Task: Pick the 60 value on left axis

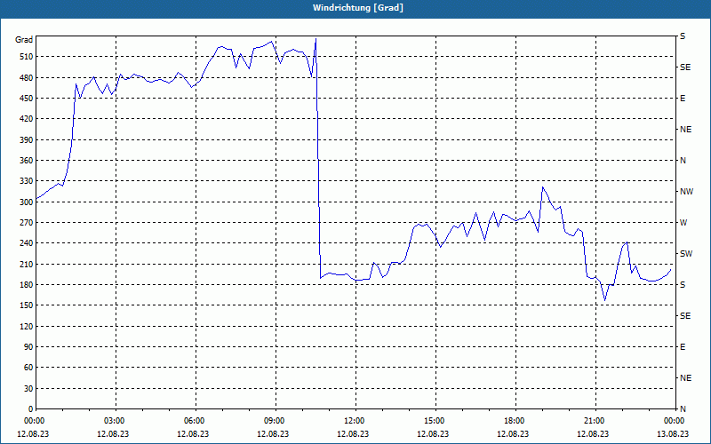Action: pyautogui.click(x=28, y=367)
